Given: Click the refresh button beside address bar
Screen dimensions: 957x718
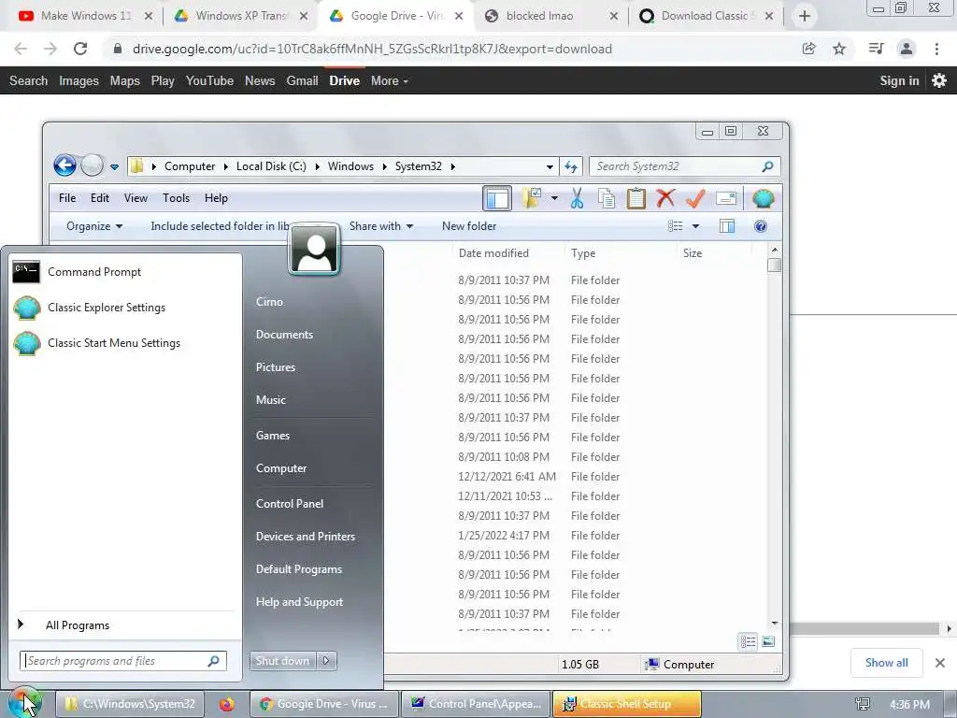Looking at the screenshot, I should [x=571, y=166].
